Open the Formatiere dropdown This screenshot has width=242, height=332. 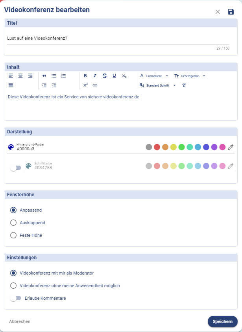(x=154, y=76)
